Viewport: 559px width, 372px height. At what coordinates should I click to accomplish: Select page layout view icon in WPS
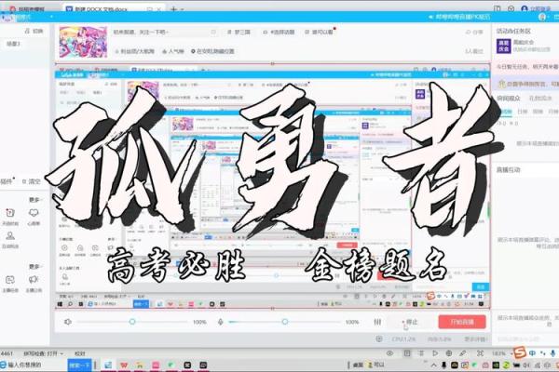pyautogui.click(x=407, y=353)
